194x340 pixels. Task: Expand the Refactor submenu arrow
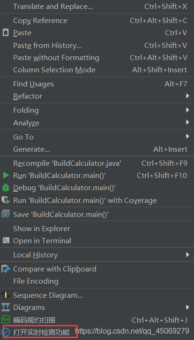click(187, 96)
